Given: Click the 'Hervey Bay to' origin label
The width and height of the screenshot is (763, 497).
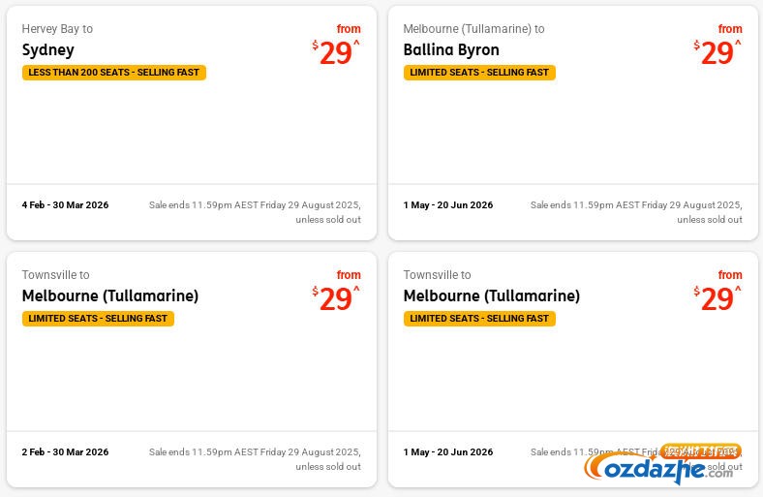Looking at the screenshot, I should point(57,29).
